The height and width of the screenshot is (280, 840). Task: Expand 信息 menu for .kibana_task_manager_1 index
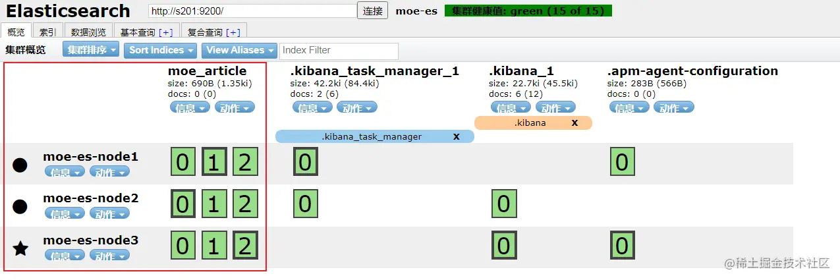(312, 107)
